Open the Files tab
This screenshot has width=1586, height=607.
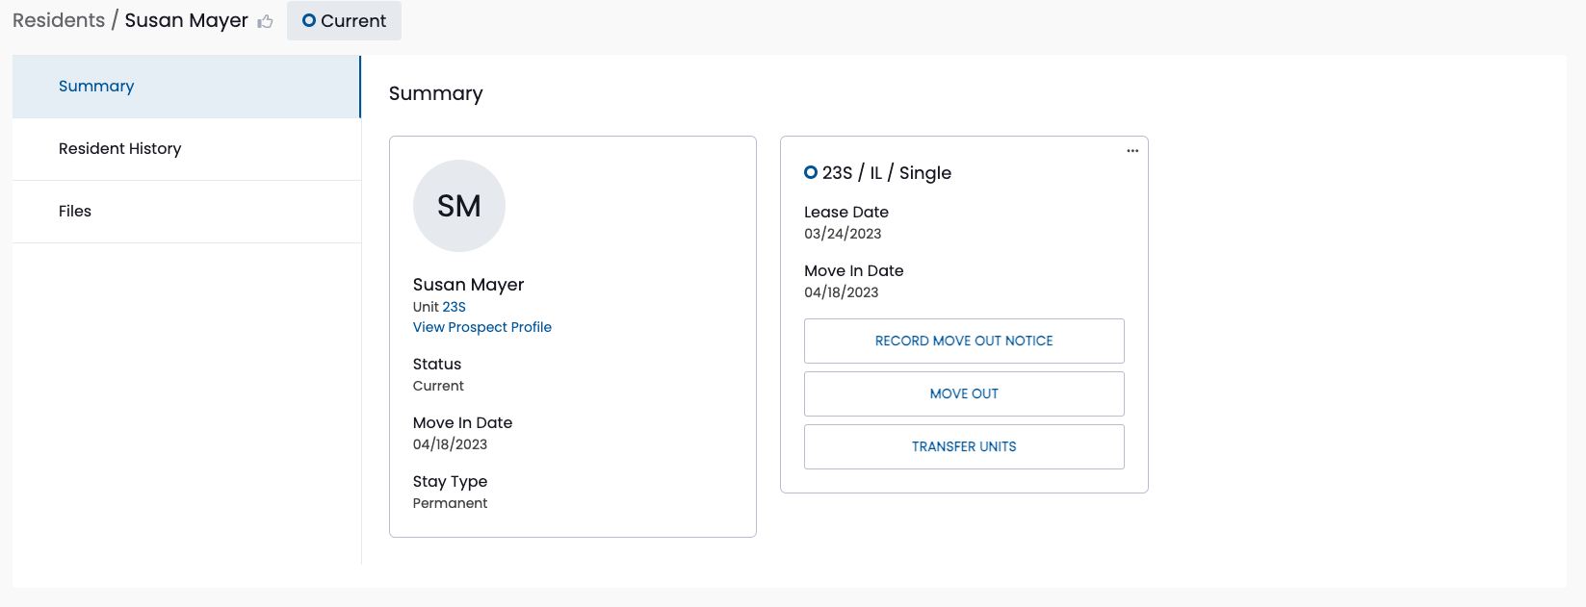187,212
